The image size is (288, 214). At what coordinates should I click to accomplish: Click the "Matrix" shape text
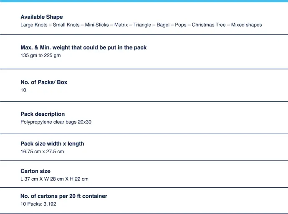(x=121, y=25)
